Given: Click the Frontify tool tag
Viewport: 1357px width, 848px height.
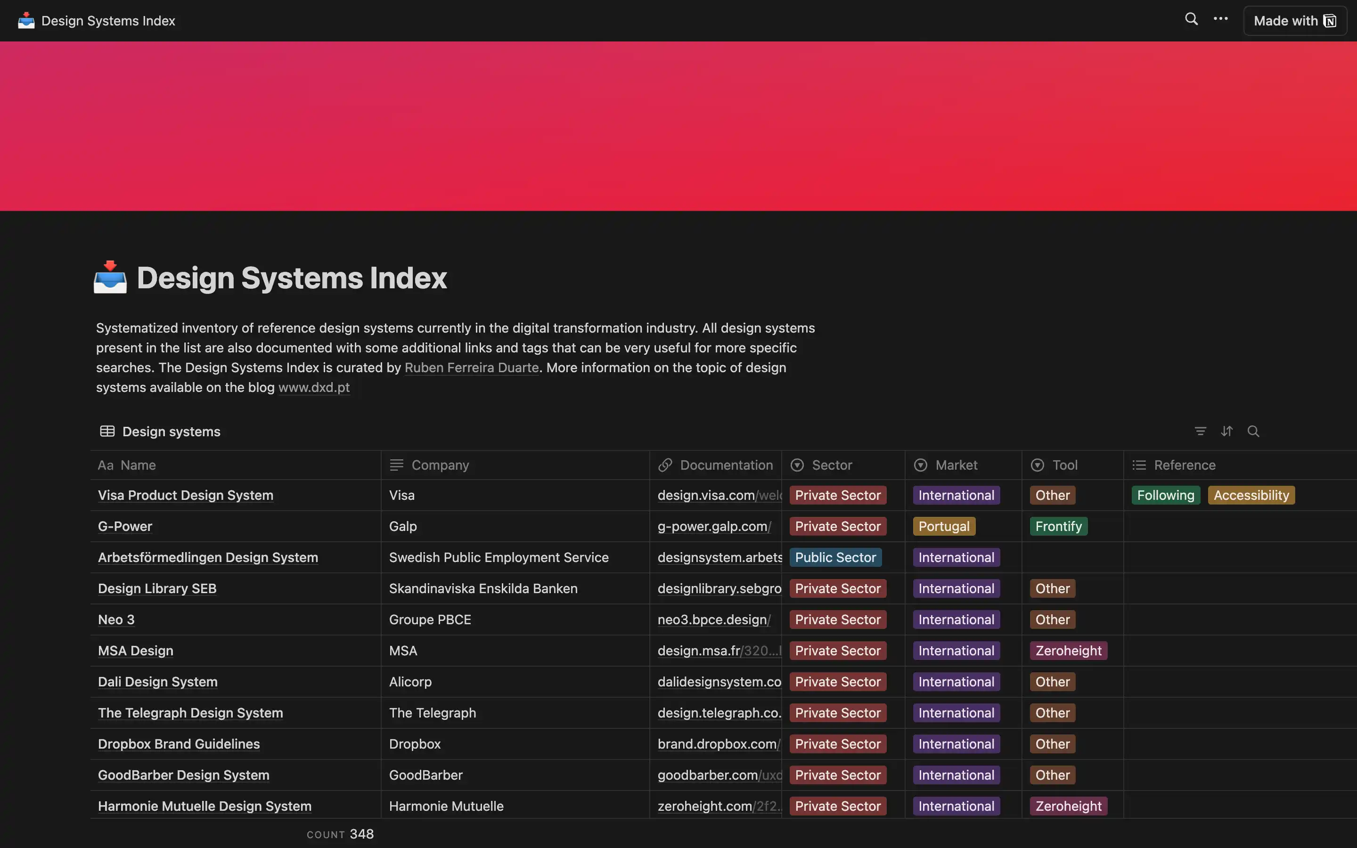Looking at the screenshot, I should point(1059,527).
